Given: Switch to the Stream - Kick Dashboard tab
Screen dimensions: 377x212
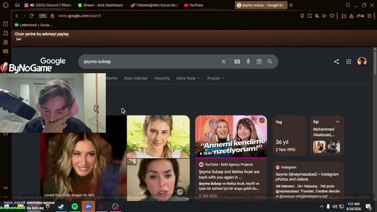Looking at the screenshot, I should click(100, 5).
